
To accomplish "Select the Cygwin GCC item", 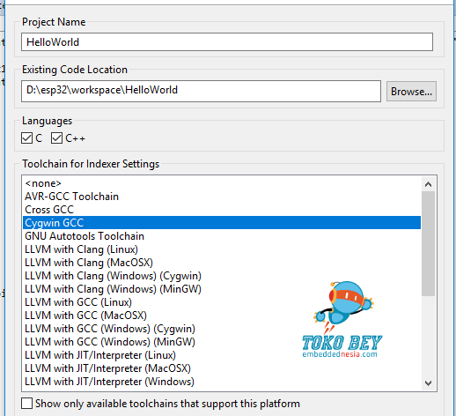I will tap(222, 223).
